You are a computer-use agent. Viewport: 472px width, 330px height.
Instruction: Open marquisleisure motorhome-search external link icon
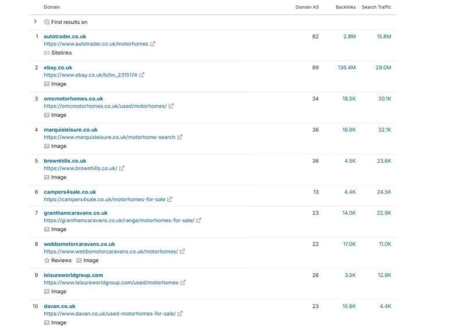pos(180,137)
